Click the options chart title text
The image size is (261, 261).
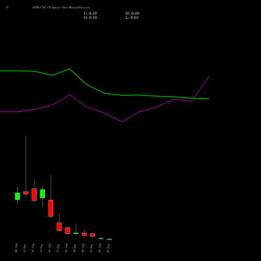pos(61,7)
